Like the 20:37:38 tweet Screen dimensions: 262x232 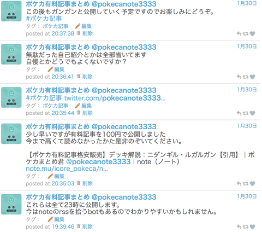[252, 34]
